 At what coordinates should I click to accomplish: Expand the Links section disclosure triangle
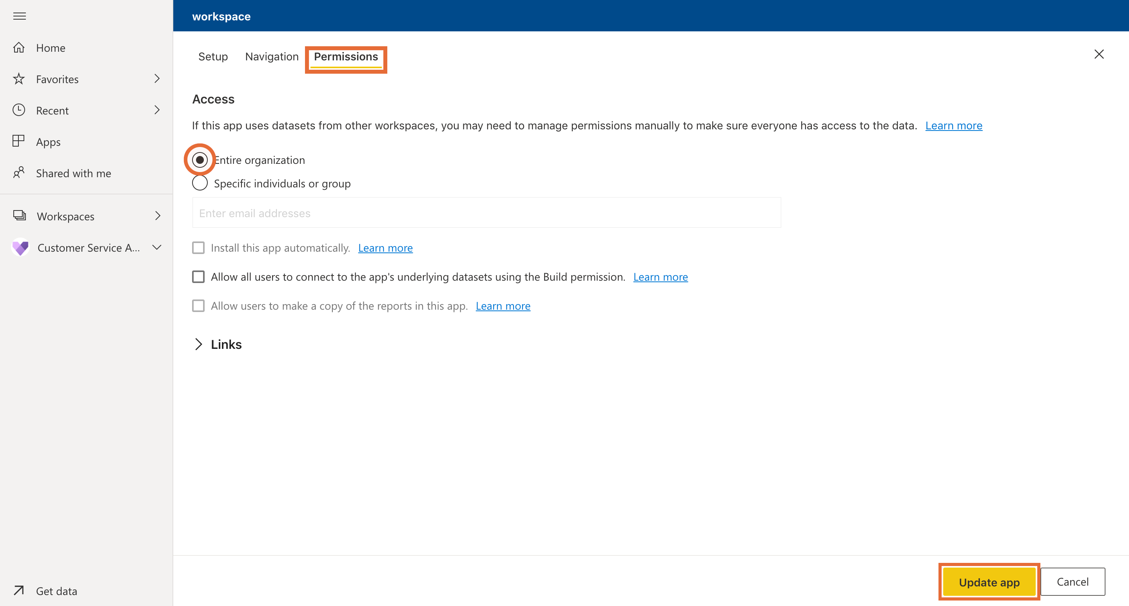tap(199, 344)
